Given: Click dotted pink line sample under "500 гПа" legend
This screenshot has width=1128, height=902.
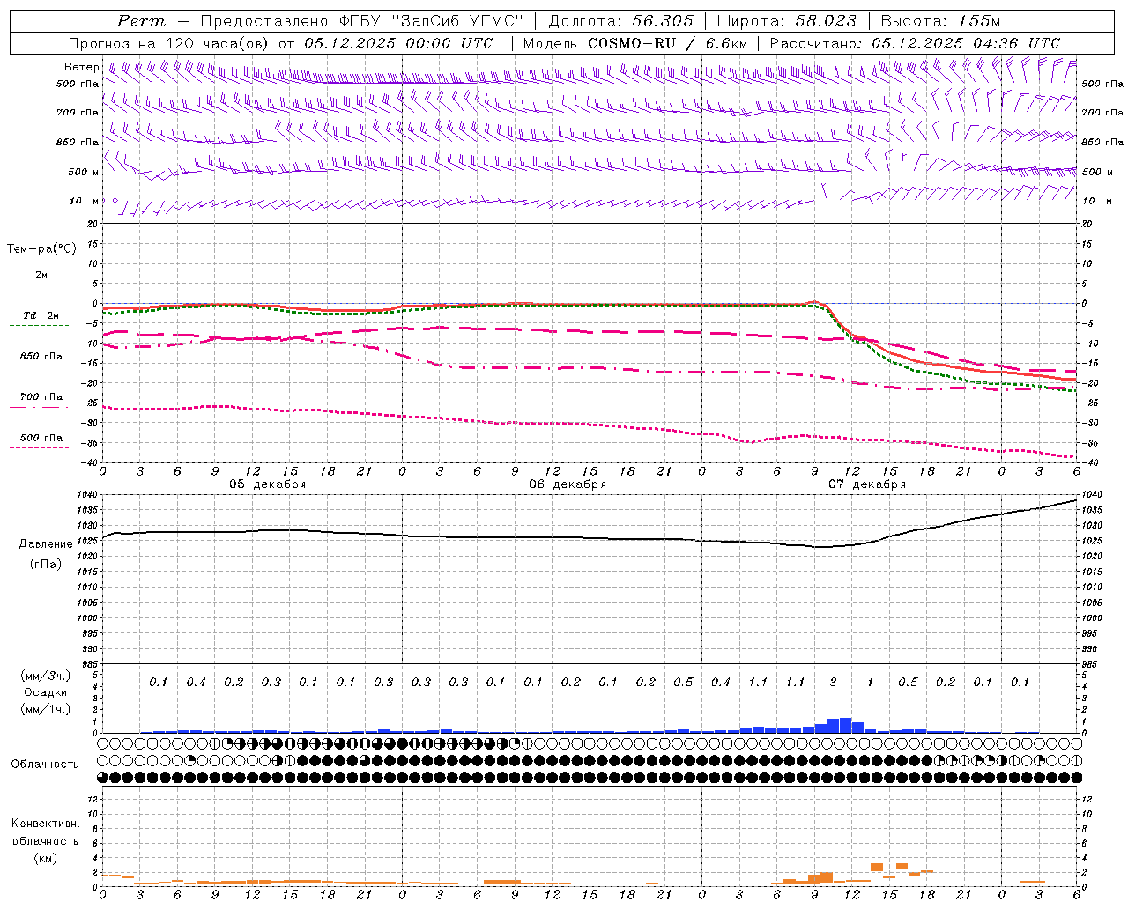Looking at the screenshot, I should [x=39, y=447].
